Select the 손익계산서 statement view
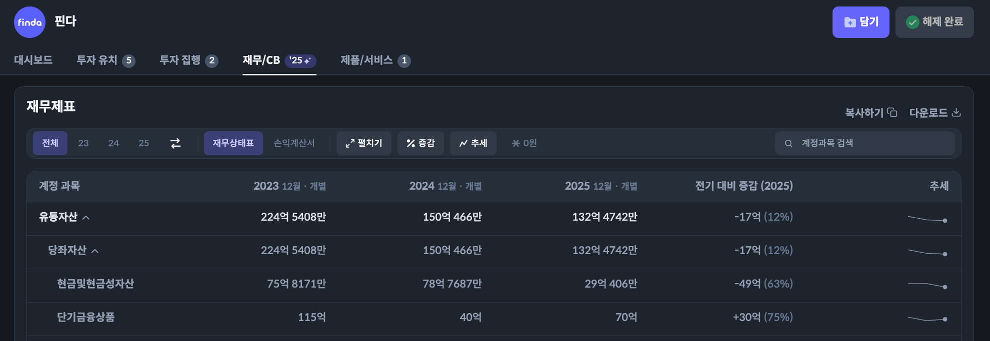 coord(294,143)
